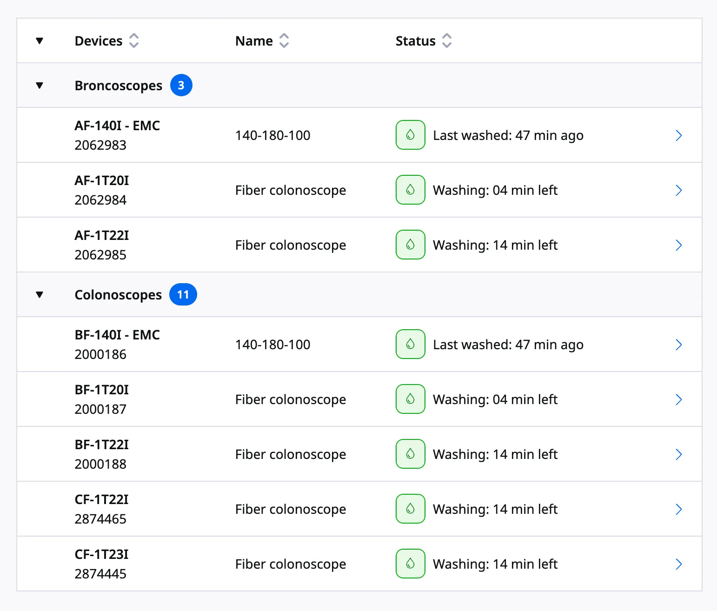Click the wash icon next to BF-140I

pyautogui.click(x=410, y=344)
